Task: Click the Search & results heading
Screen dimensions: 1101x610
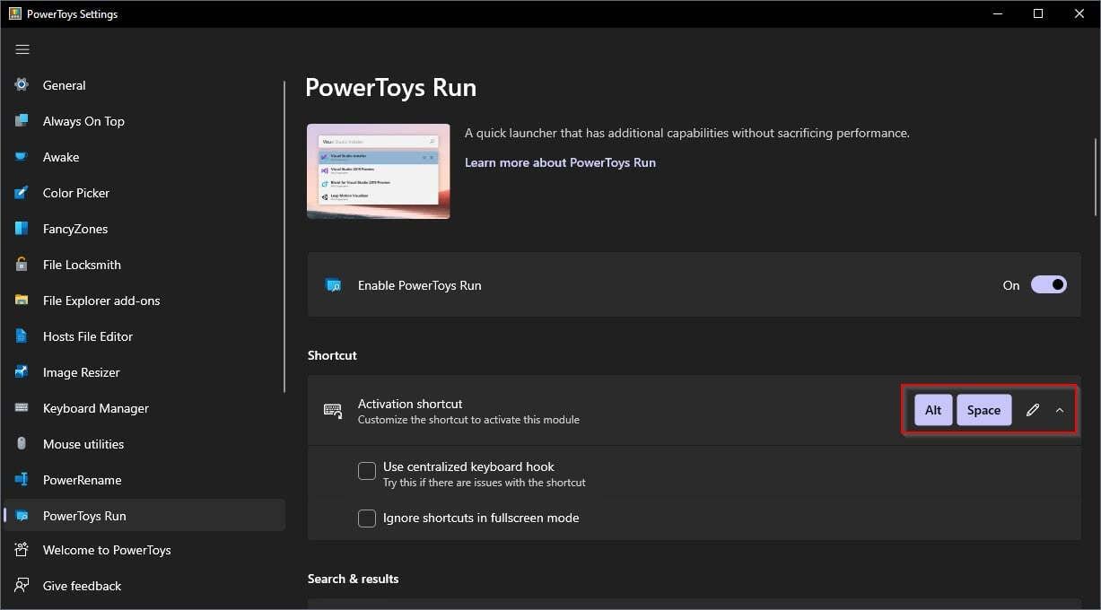Action: (353, 579)
